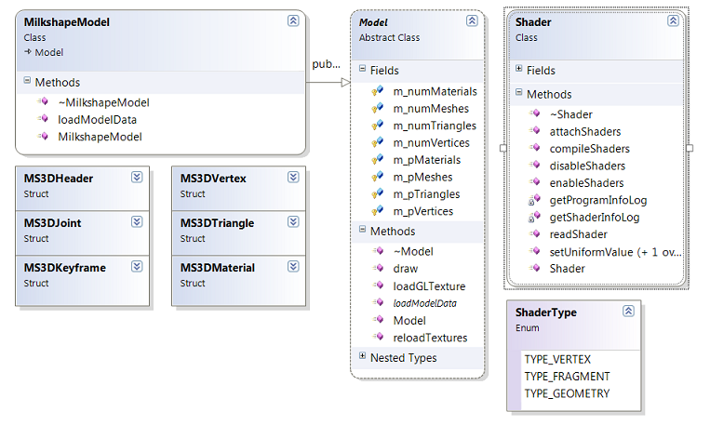The width and height of the screenshot is (710, 425).
Task: Click field icon beside m_numMeshes
Action: click(x=378, y=108)
